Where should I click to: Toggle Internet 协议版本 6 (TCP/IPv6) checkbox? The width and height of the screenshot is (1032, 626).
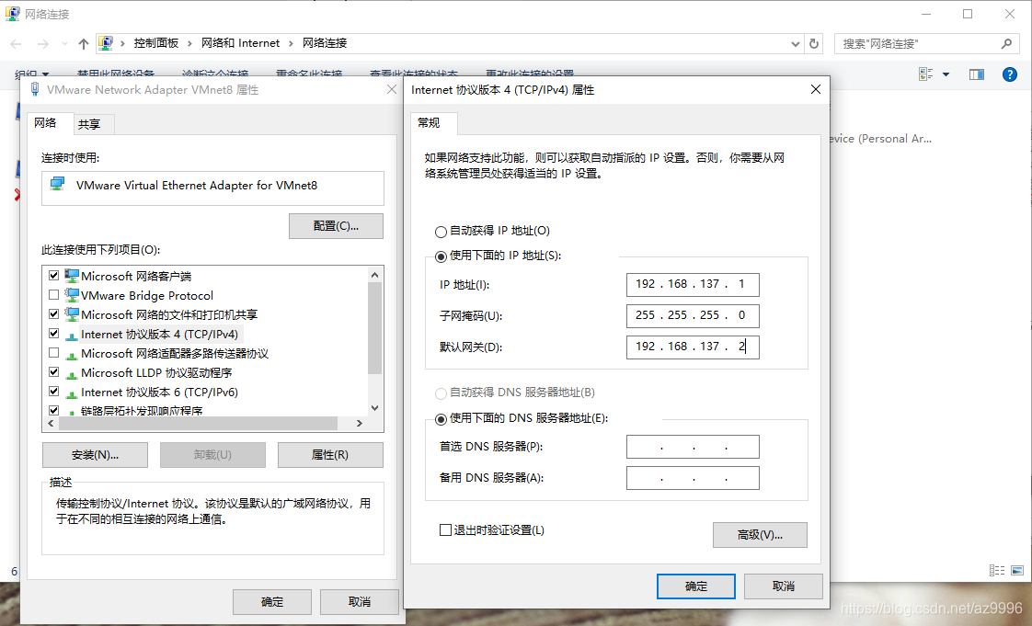[x=54, y=392]
